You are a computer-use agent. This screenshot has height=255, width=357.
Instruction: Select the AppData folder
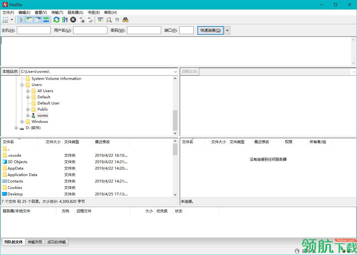click(15, 168)
